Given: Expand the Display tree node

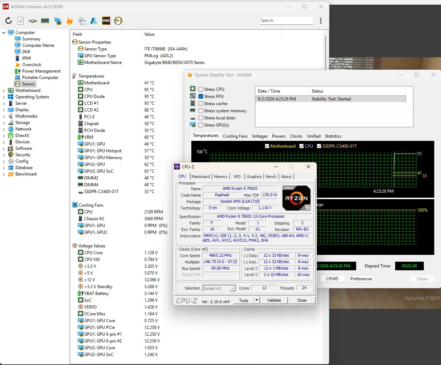Looking at the screenshot, I should click(4, 110).
